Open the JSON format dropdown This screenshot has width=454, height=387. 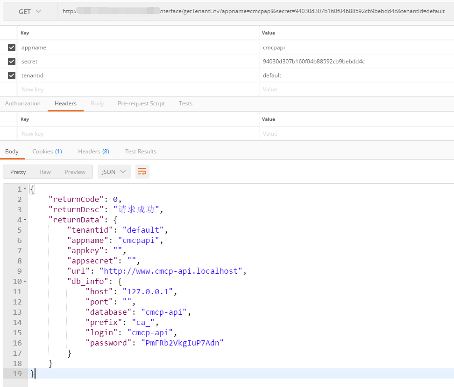[x=114, y=172]
